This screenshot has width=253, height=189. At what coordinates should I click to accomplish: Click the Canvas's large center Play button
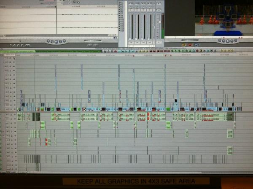228,41
